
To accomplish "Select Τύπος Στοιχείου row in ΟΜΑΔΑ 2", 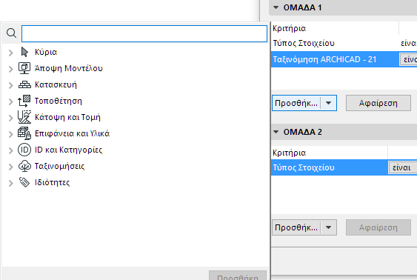I will 344,167.
